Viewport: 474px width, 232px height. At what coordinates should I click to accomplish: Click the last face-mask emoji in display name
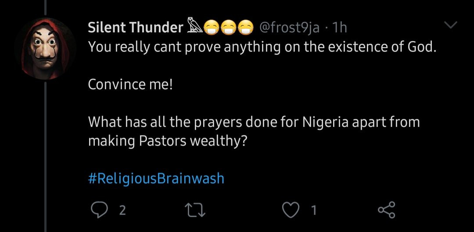tap(244, 28)
